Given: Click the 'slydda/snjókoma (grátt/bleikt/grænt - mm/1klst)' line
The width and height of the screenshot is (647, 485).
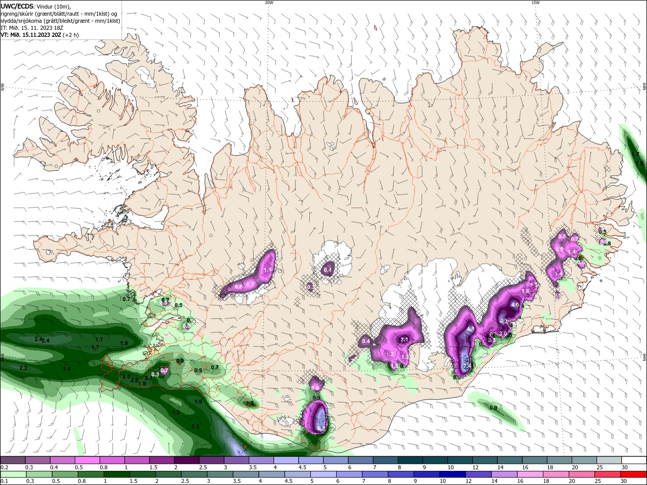Looking at the screenshot, I should (60, 21).
